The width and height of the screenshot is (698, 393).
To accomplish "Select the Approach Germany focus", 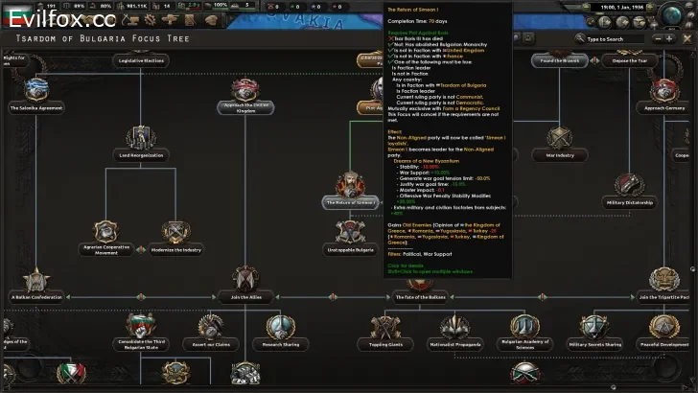I will click(663, 96).
